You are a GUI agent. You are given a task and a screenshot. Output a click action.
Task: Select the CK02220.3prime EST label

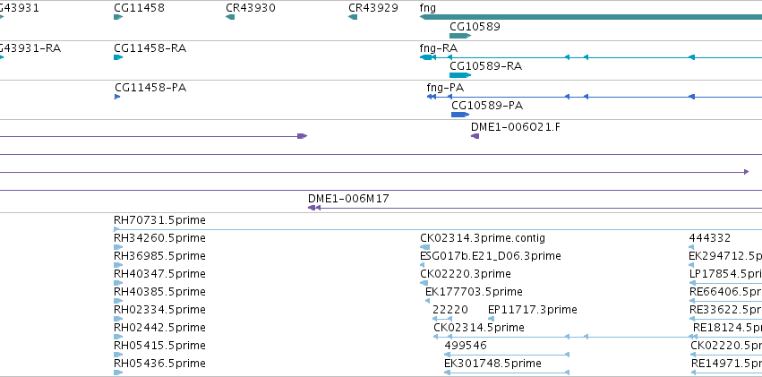point(466,274)
